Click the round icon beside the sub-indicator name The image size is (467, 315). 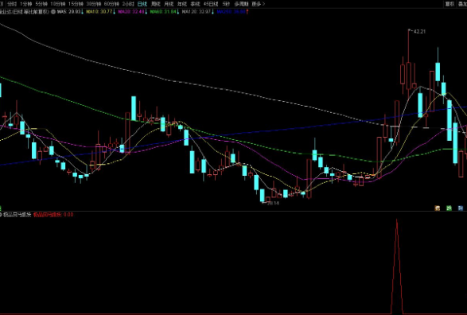pyautogui.click(x=1, y=215)
